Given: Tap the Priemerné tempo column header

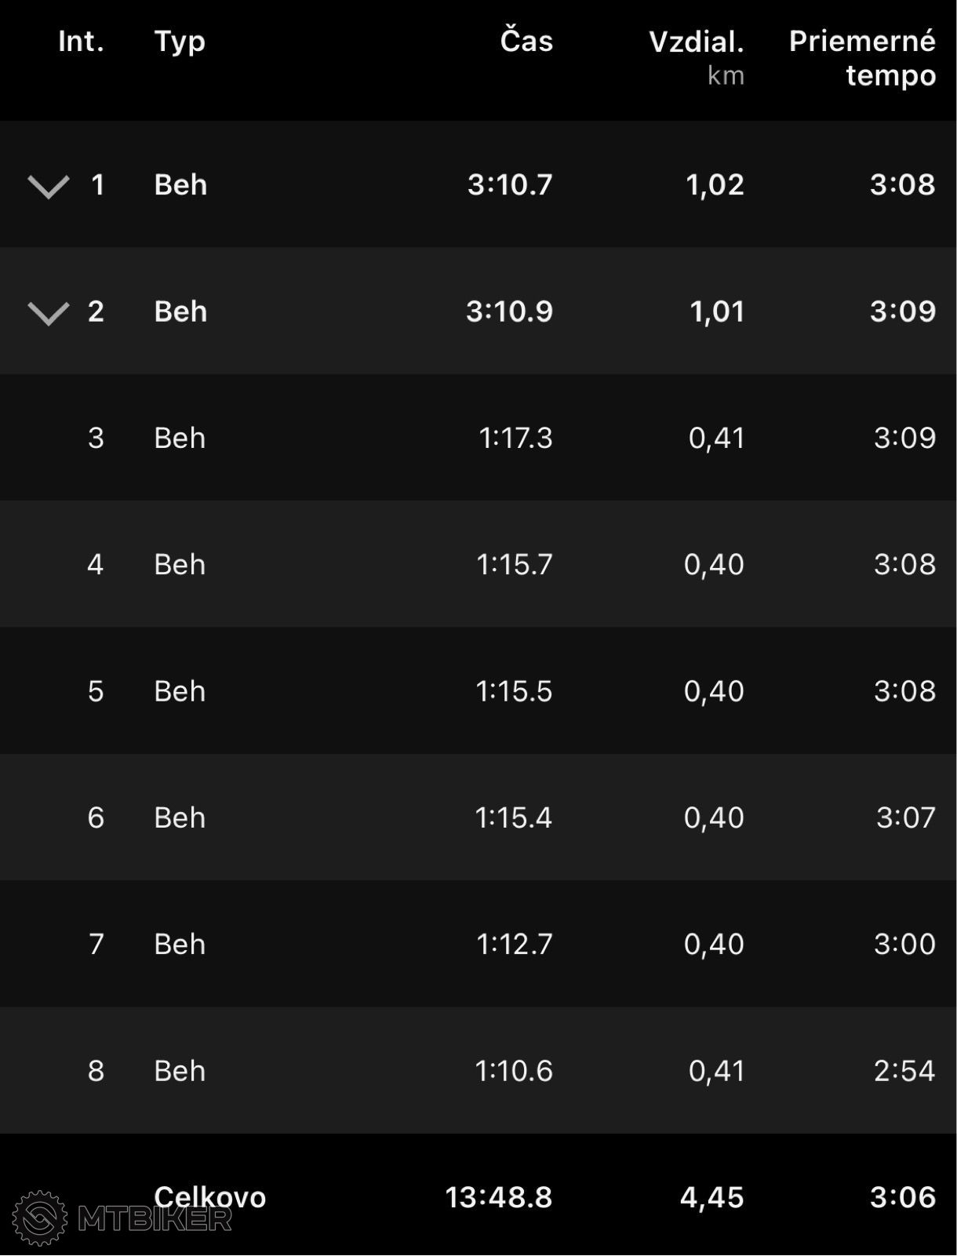Looking at the screenshot, I should (862, 58).
